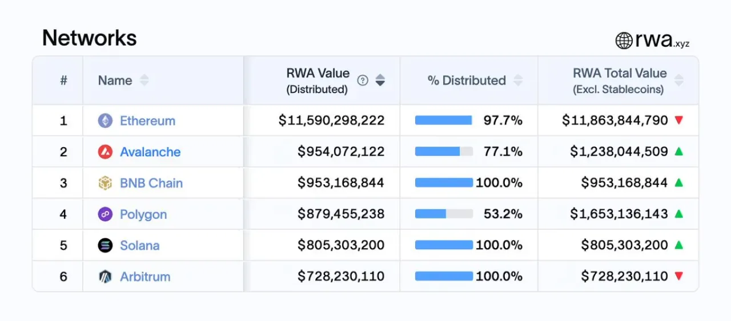This screenshot has height=321, width=731.
Task: Click the Solana logo icon
Action: pyautogui.click(x=105, y=245)
